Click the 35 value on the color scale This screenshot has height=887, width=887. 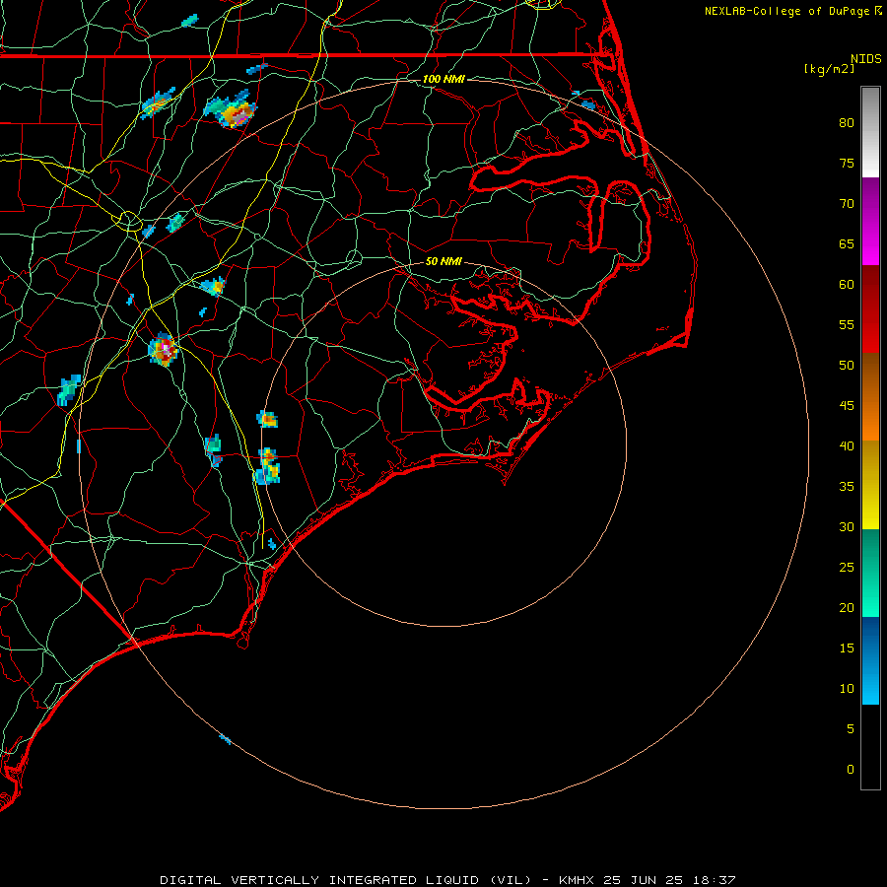pyautogui.click(x=847, y=487)
